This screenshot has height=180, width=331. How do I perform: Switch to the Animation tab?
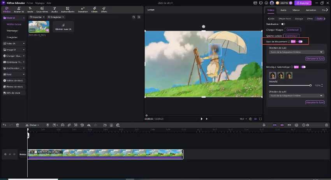click(x=311, y=10)
